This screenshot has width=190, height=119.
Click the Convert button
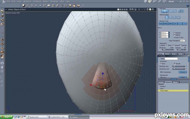click(x=183, y=72)
